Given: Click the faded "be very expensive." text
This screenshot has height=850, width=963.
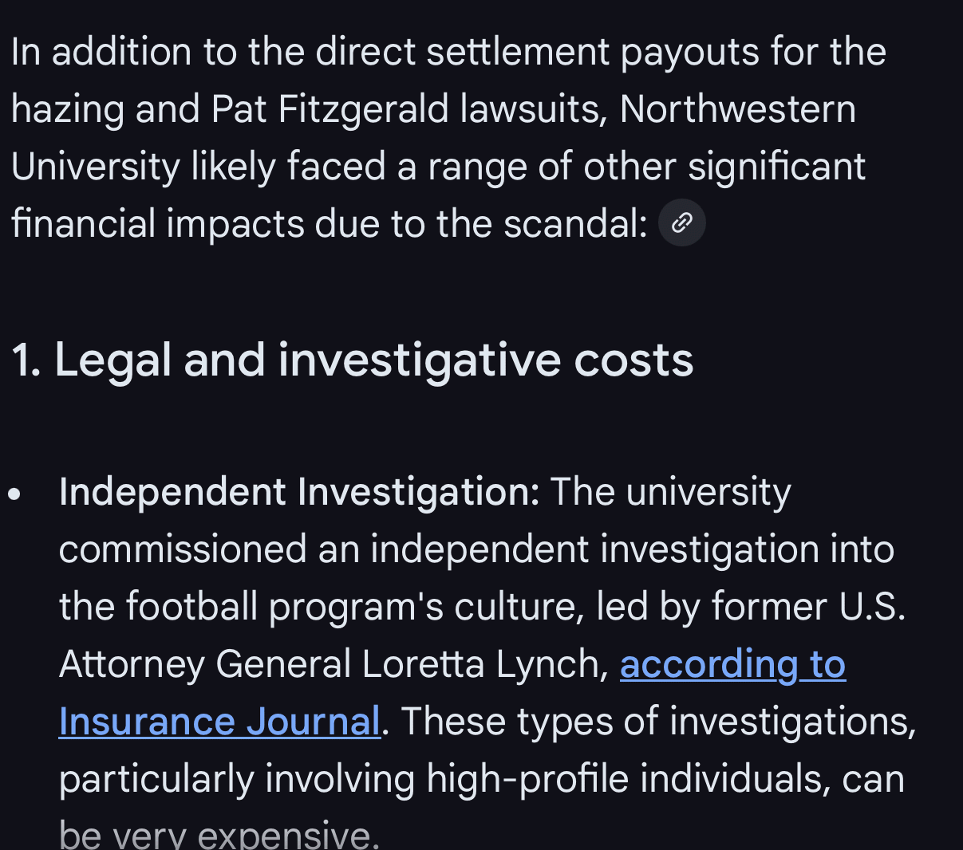Looking at the screenshot, I should click(219, 834).
